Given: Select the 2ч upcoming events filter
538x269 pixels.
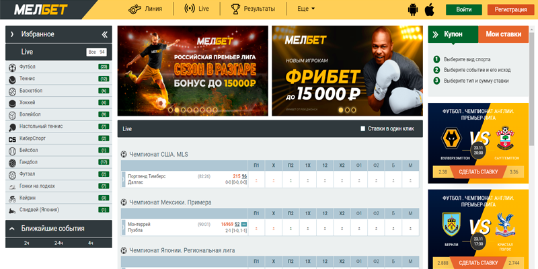Looking at the screenshot, I should click(26, 243).
